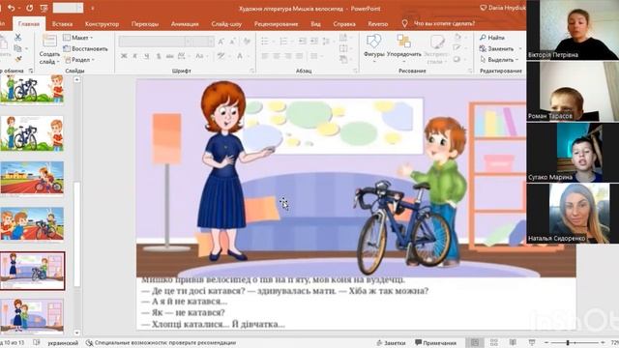Open the Выделить dropdown

pos(499,60)
